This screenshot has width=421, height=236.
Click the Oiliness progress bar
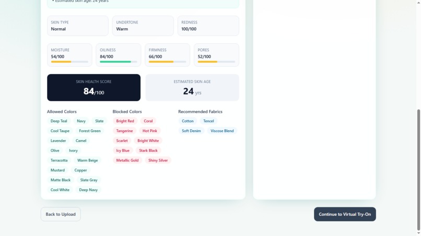click(x=119, y=62)
